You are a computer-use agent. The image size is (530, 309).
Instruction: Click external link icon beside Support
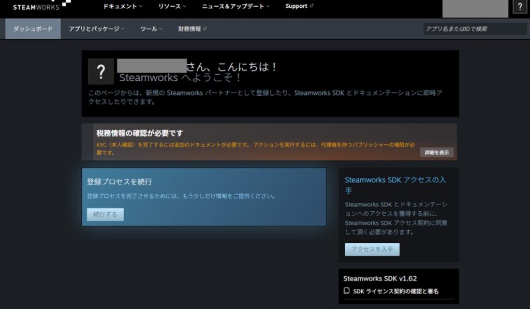311,6
